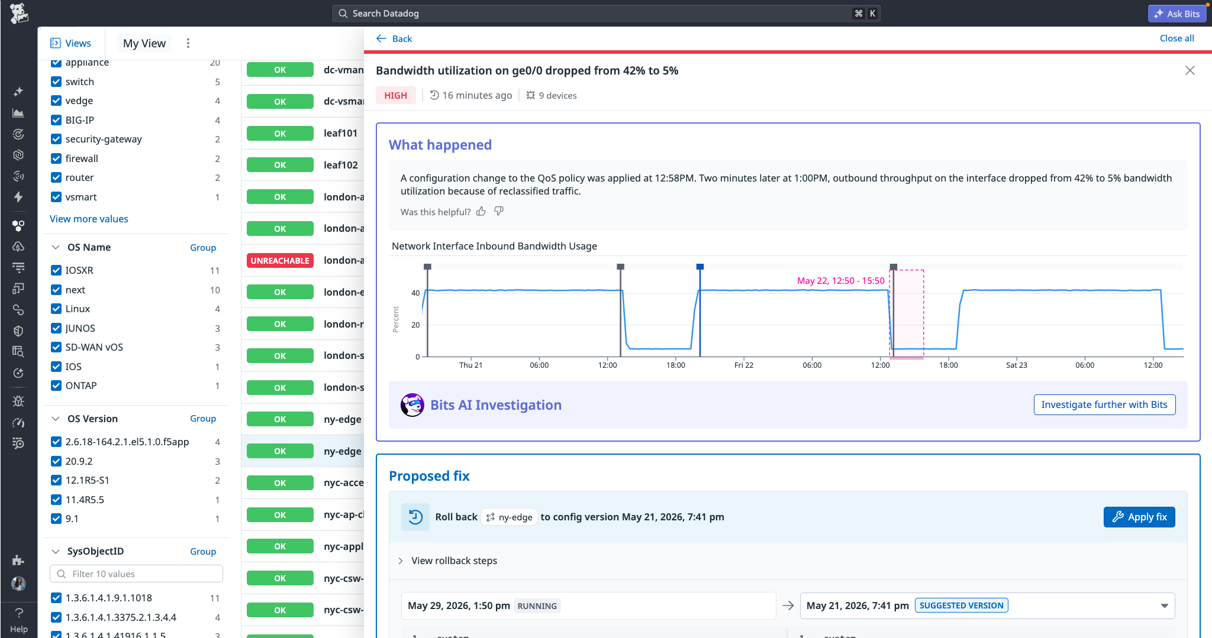Go Back from the alert detail
Viewport: 1212px width, 638px height.
click(x=394, y=38)
